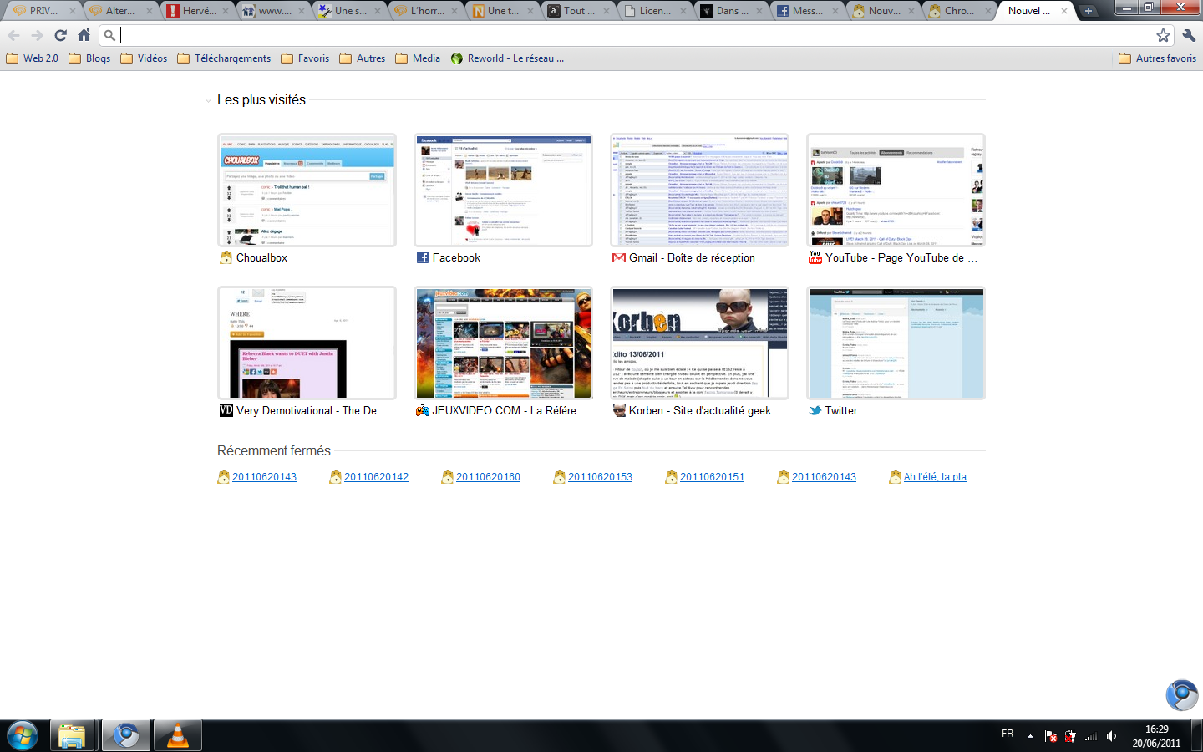Screen dimensions: 1203x752
Task: Open Reworld - Le réseau bookmark
Action: click(x=507, y=58)
